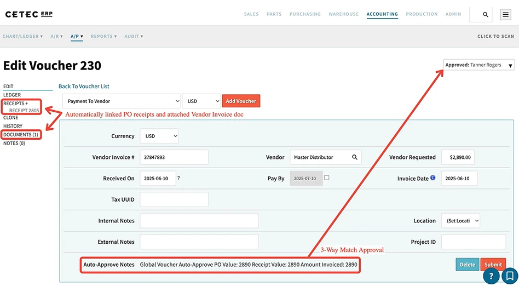519x292 pixels.
Task: Click the bookmark icon in bottom corner
Action: coord(509,276)
